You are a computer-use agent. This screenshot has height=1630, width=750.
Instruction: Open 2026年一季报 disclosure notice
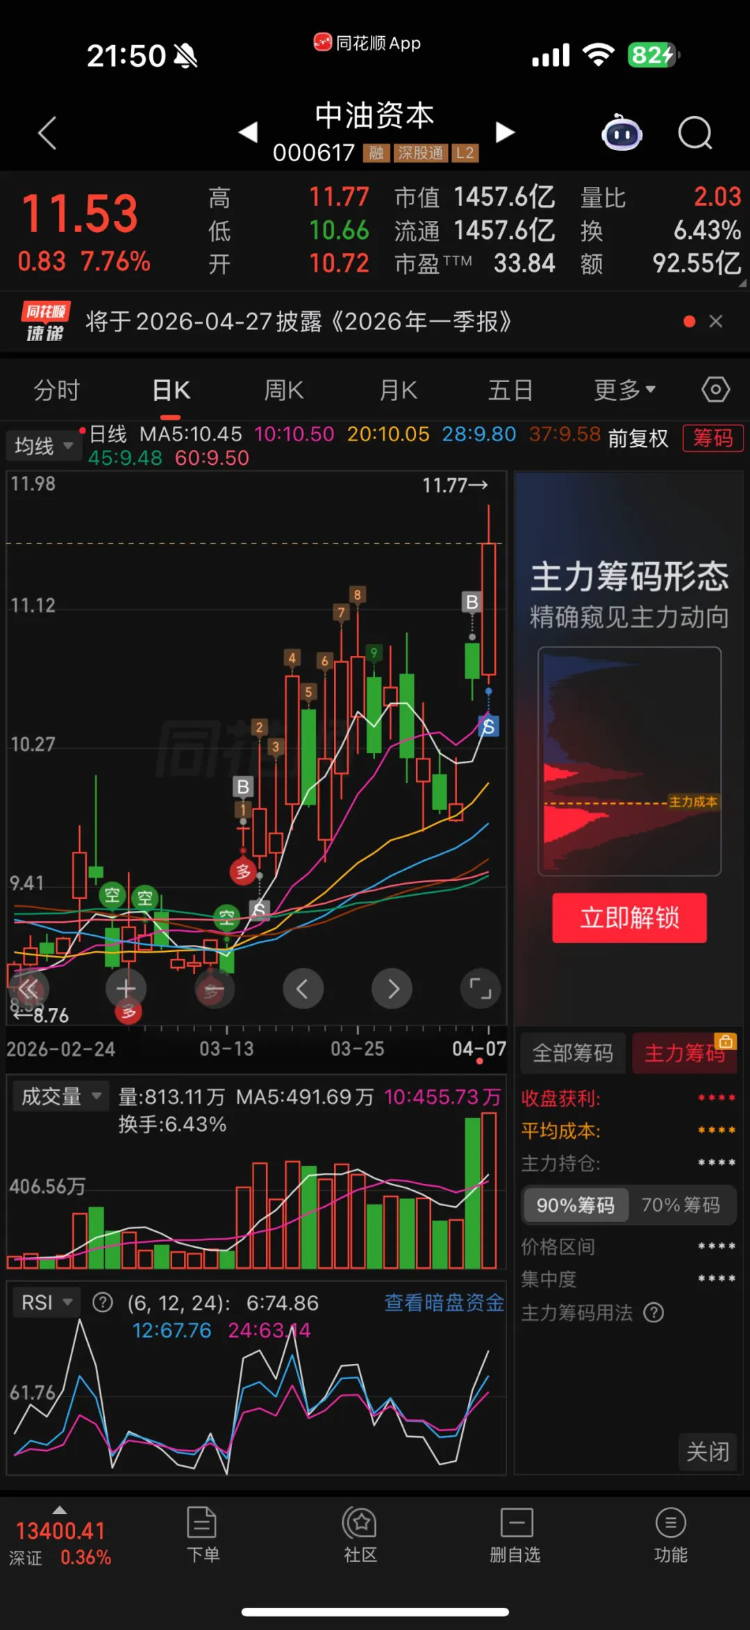(299, 321)
